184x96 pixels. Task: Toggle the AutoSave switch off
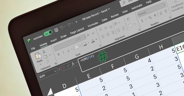point(48,33)
